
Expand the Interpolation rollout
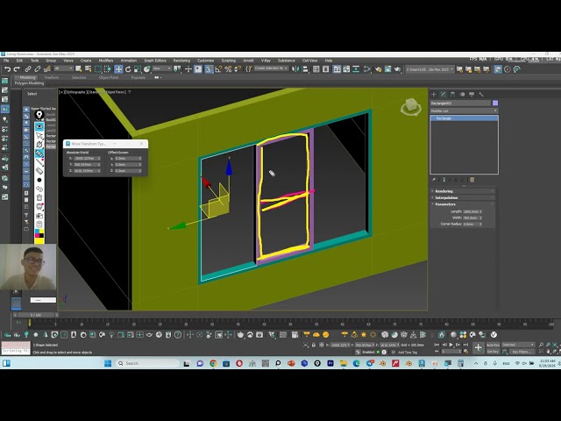pos(463,197)
